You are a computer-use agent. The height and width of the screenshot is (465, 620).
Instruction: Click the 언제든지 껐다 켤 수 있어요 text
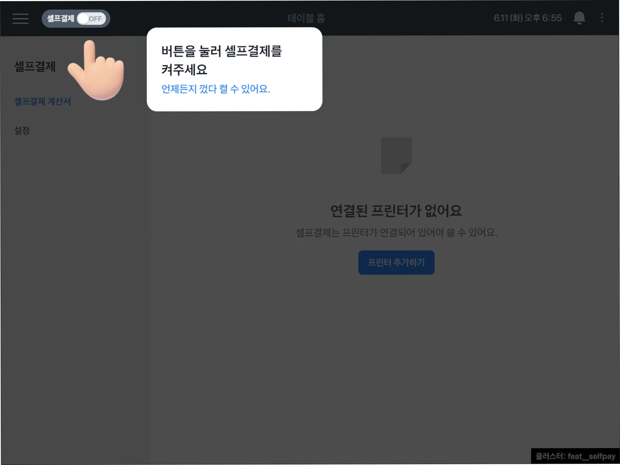pos(216,89)
